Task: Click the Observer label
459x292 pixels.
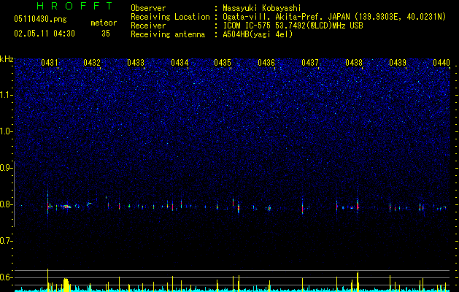Action: (x=148, y=8)
